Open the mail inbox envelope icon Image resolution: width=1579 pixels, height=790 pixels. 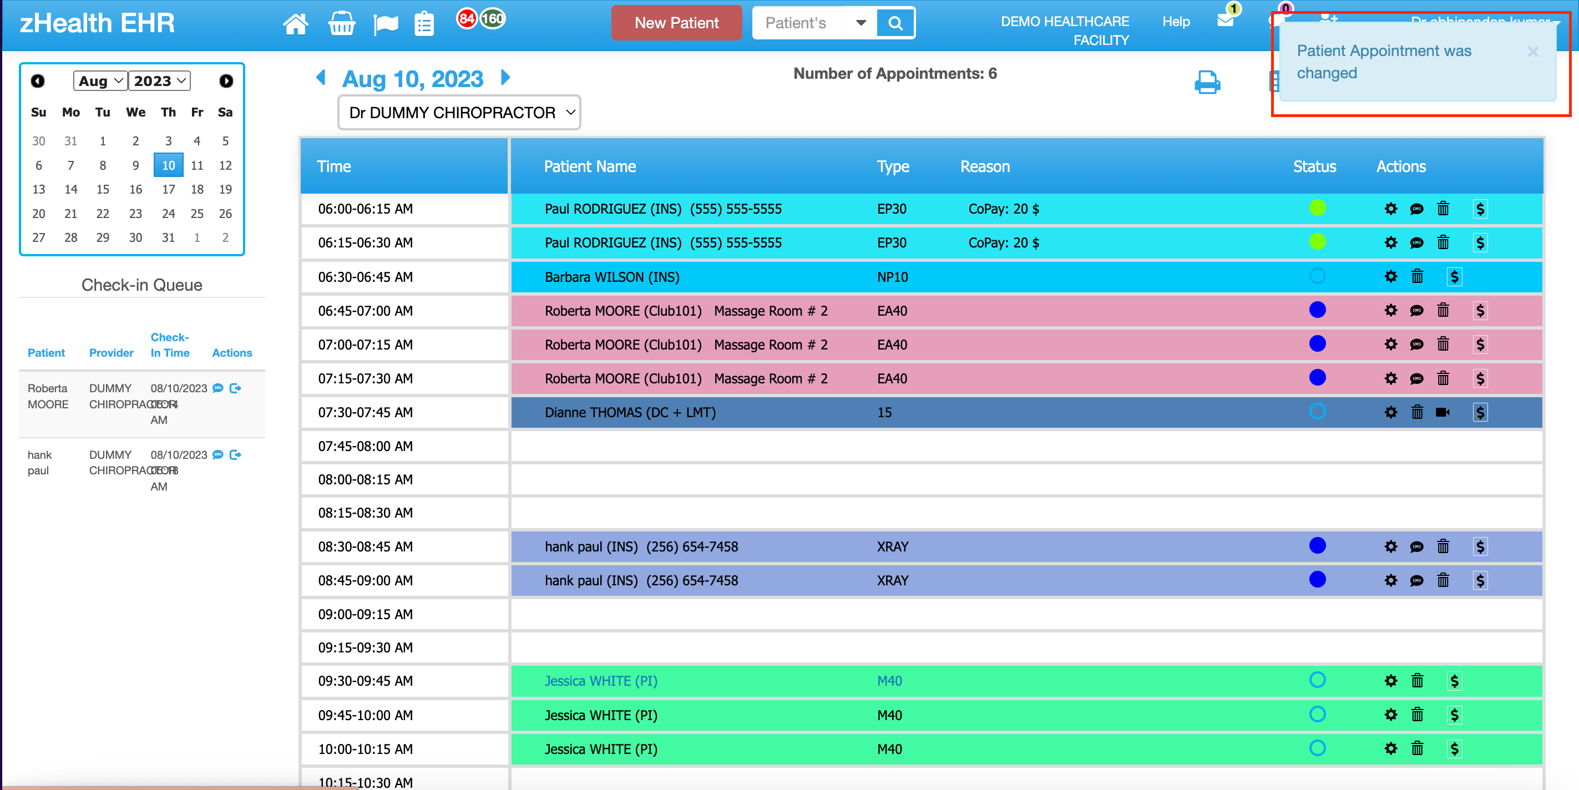[x=1226, y=20]
